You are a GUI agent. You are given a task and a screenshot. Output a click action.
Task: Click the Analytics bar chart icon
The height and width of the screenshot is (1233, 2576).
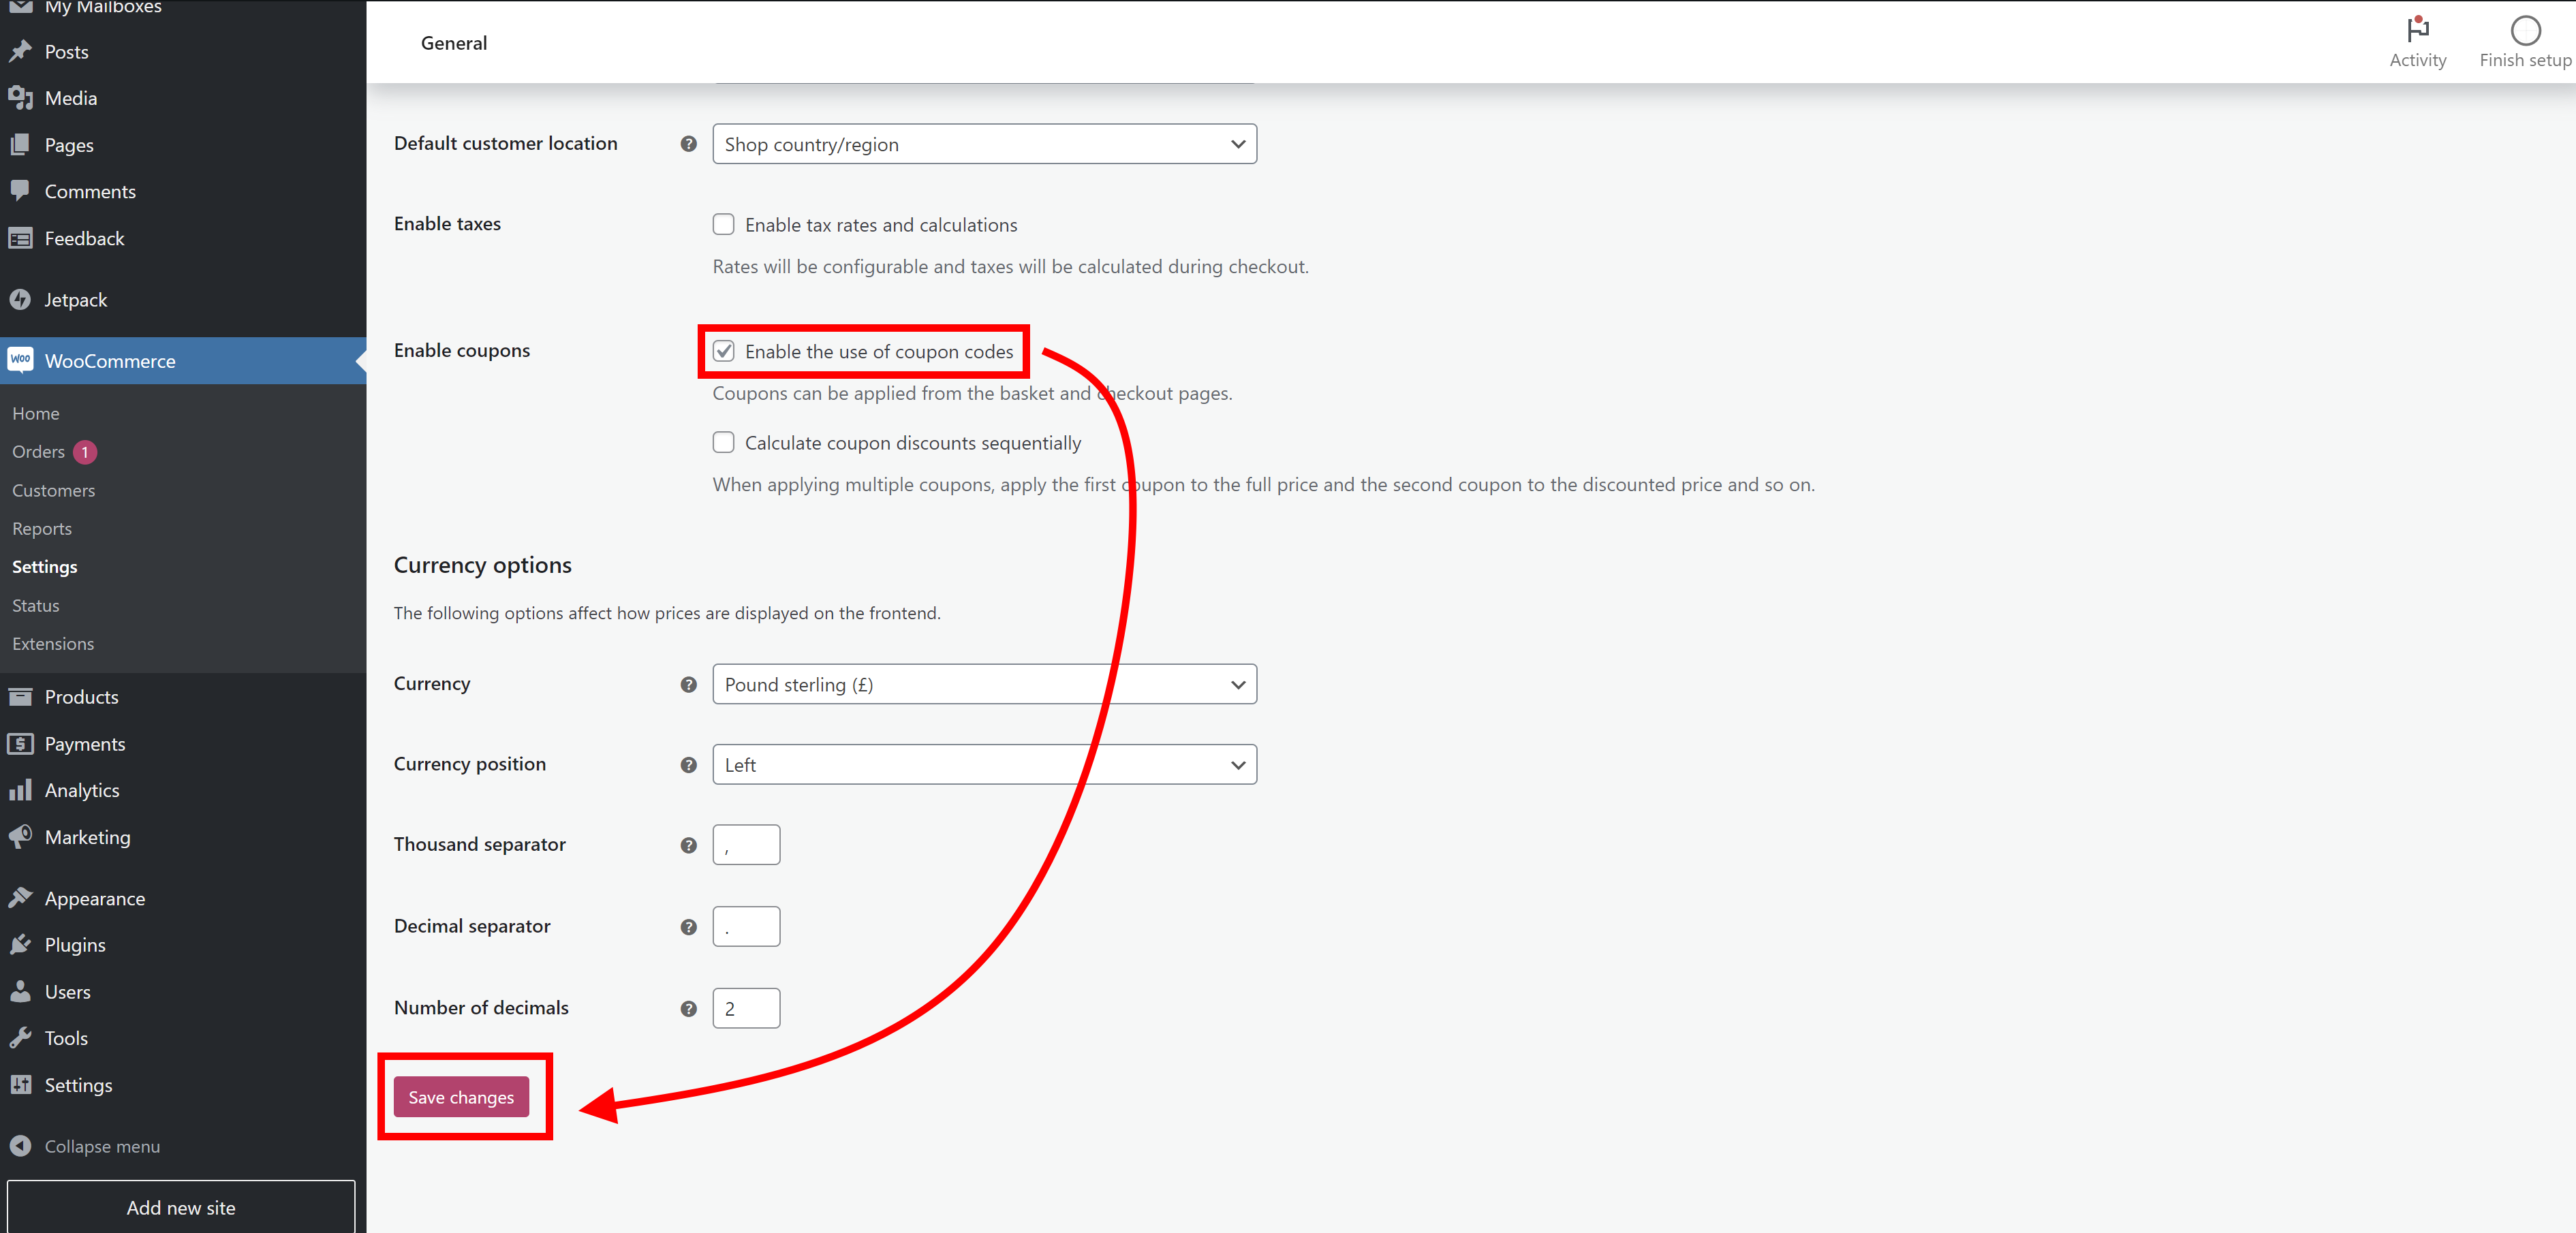click(x=20, y=790)
